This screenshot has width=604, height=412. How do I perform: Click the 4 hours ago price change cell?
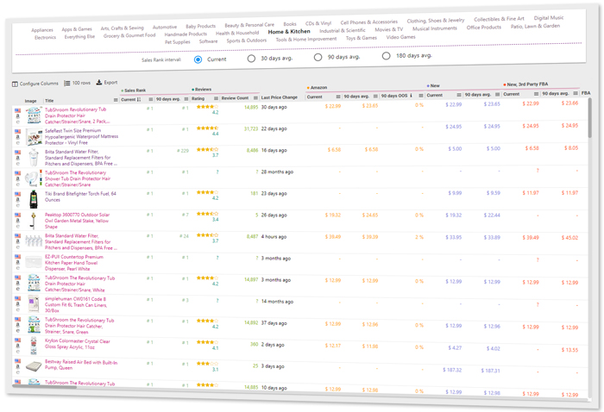point(274,236)
